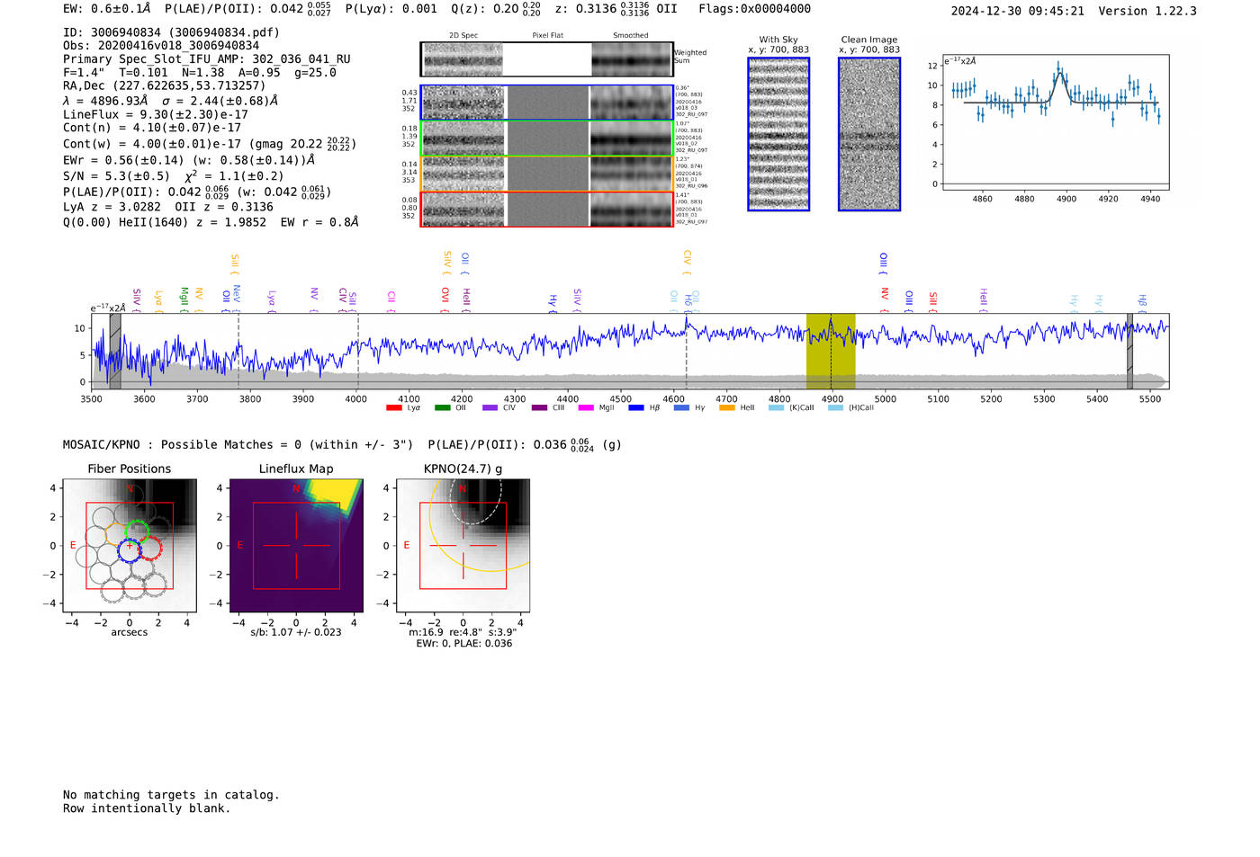Click the dashed marker line near 4625 Å

pos(686,351)
